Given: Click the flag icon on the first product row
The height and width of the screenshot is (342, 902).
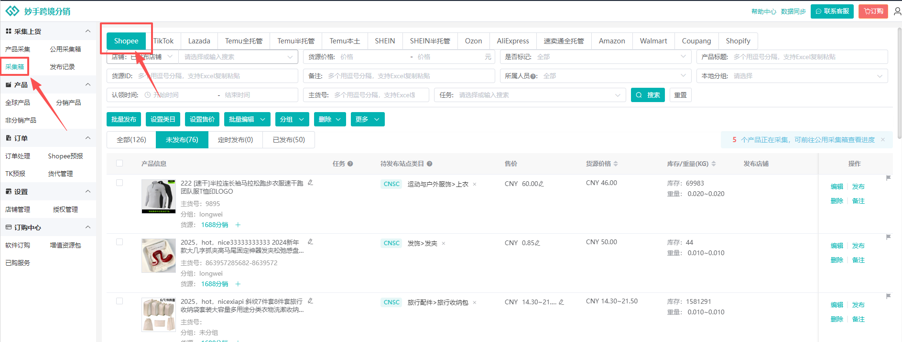Looking at the screenshot, I should [888, 178].
